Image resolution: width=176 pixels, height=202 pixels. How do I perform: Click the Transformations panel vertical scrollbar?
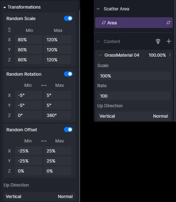tap(79, 105)
